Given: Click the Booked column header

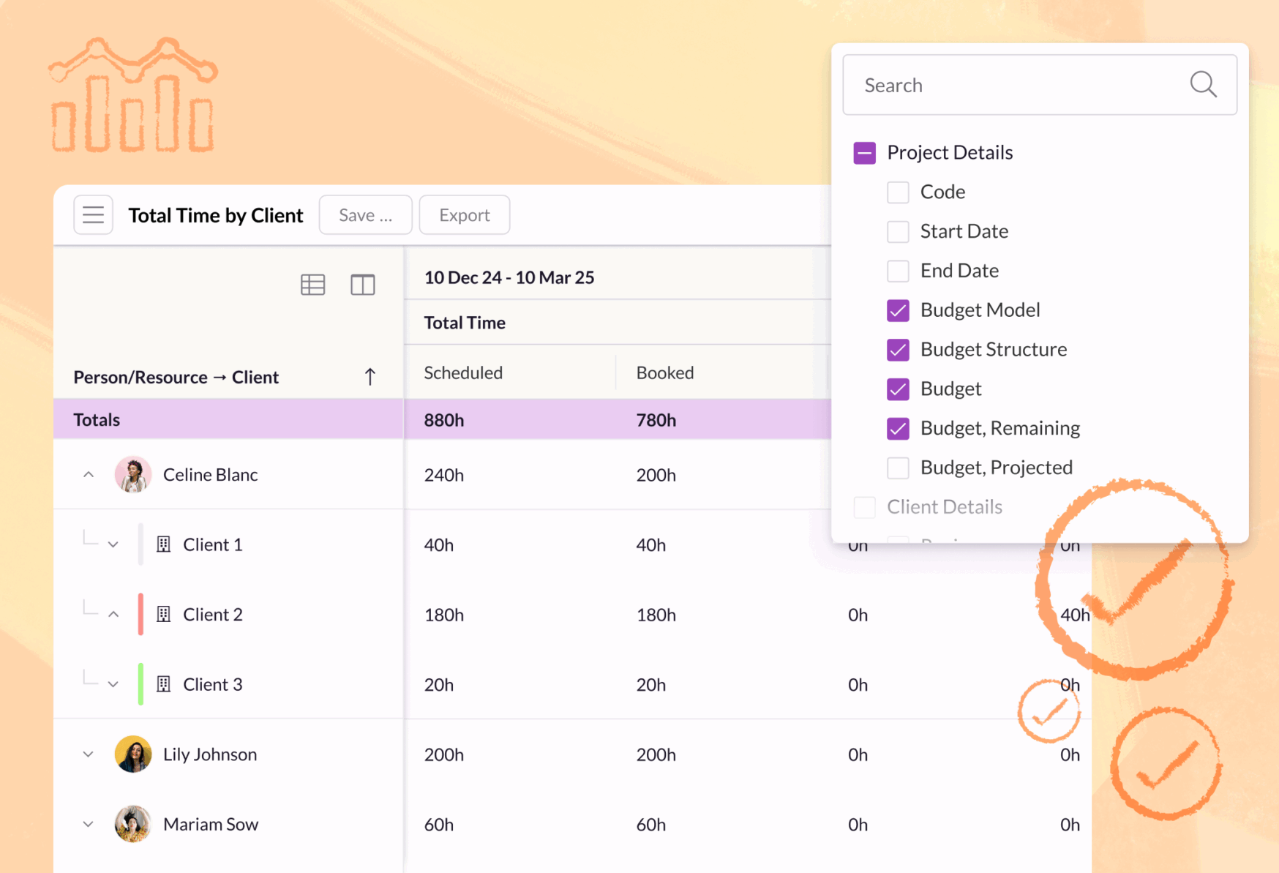Looking at the screenshot, I should 665,373.
